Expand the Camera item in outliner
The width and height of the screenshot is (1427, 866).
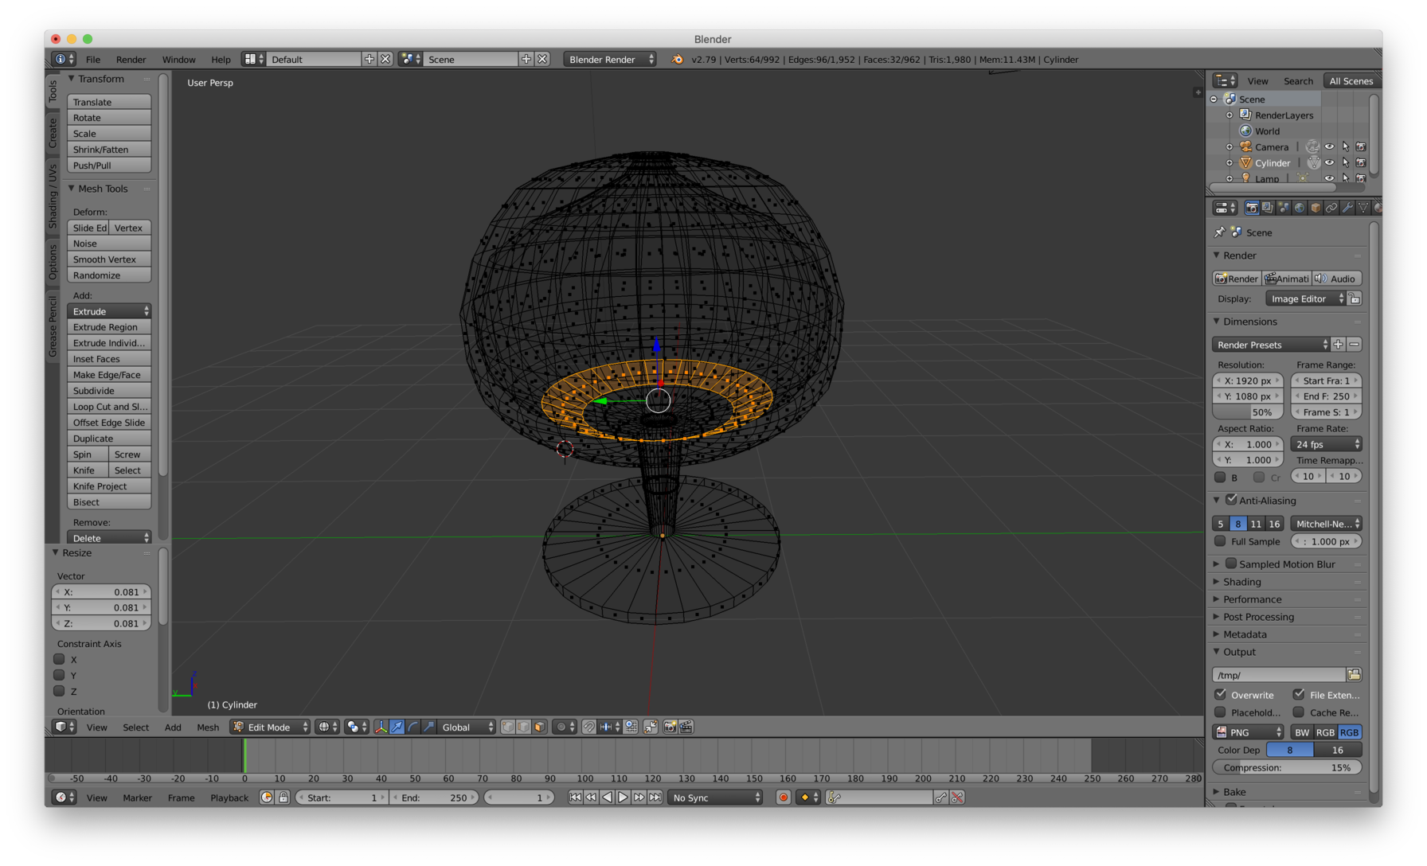pyautogui.click(x=1230, y=147)
